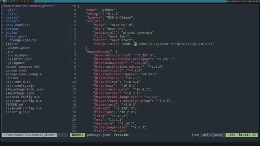Click "@tanstack/react-query" dependency
The height and width of the screenshot is (146, 260).
126,74
